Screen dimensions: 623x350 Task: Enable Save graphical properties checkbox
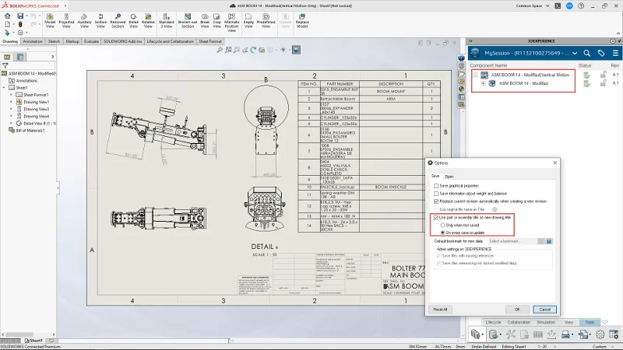coord(436,186)
